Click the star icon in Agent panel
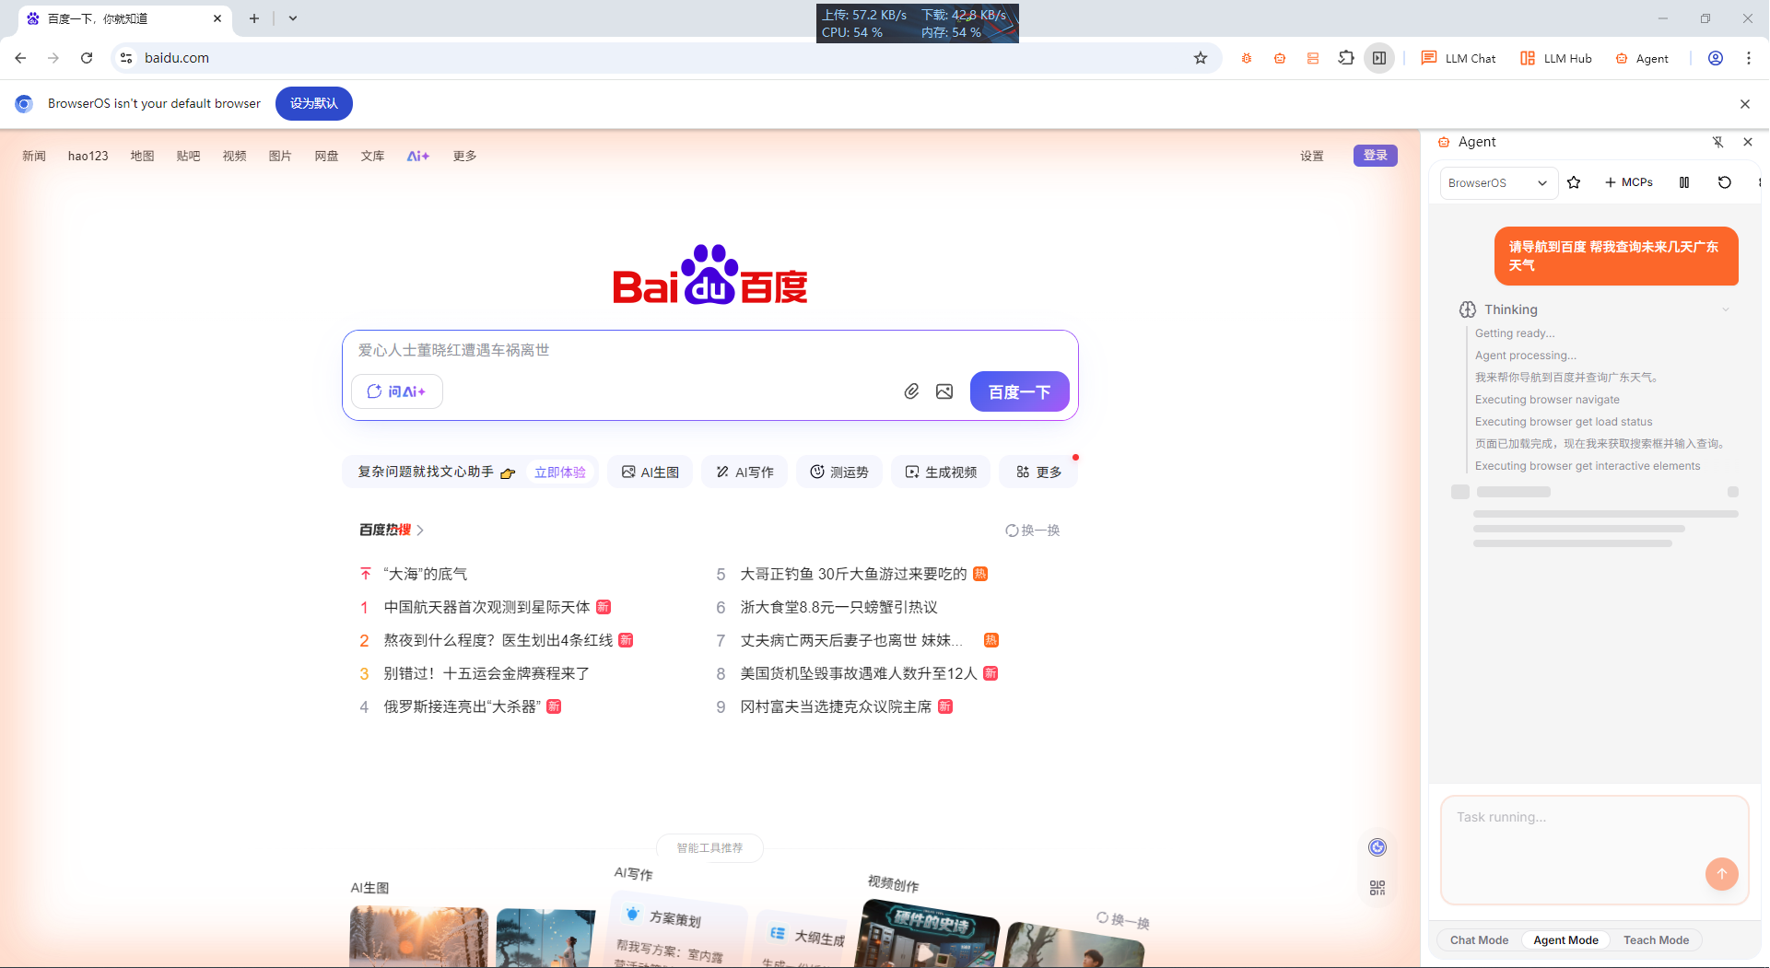Viewport: 1770px width, 968px height. 1574,182
